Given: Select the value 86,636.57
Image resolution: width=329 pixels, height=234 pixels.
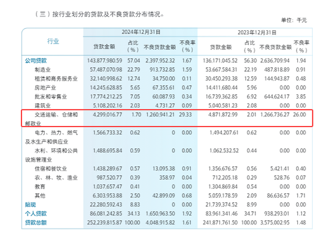Looking at the screenshot, I should coord(278,196).
